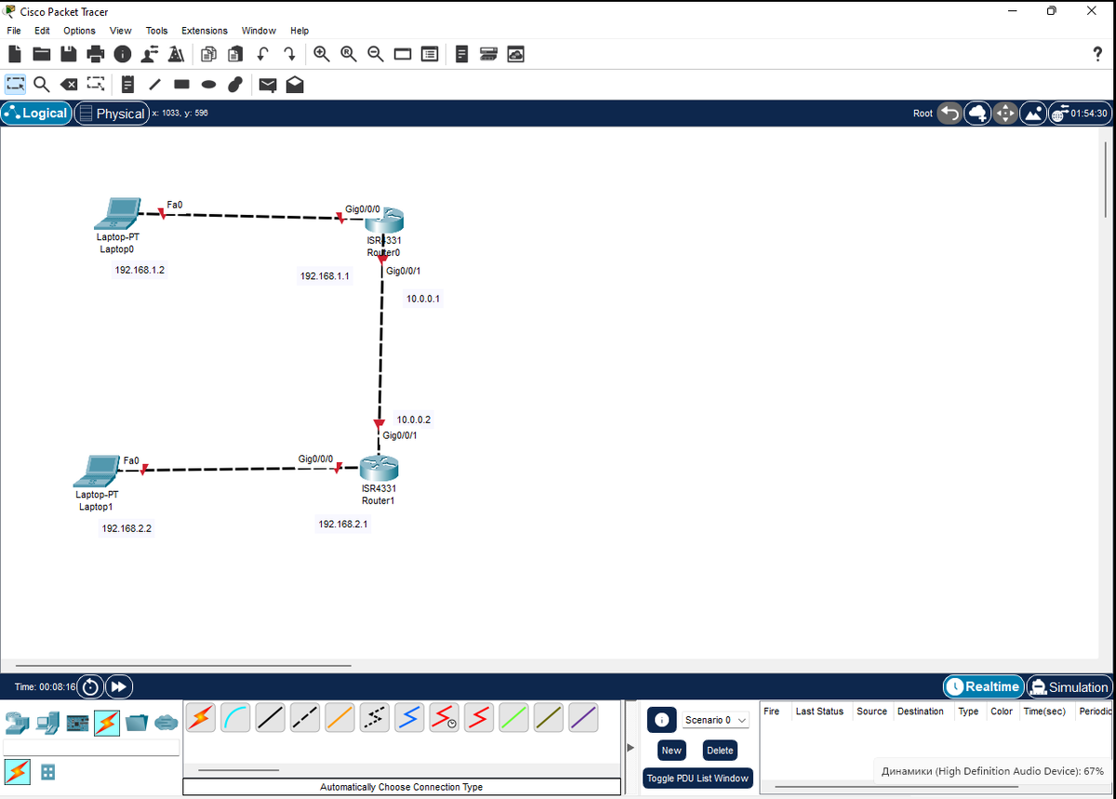Choose the Copper Straight-Through cable

pyautogui.click(x=271, y=717)
